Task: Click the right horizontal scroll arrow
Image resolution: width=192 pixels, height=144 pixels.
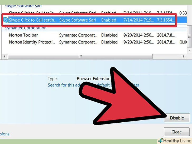Action: coord(184,56)
